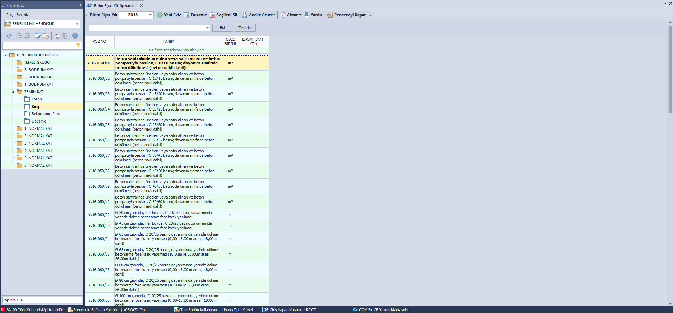Select 4. NORMAL KAT folder
The width and height of the screenshot is (673, 313).
click(x=38, y=151)
